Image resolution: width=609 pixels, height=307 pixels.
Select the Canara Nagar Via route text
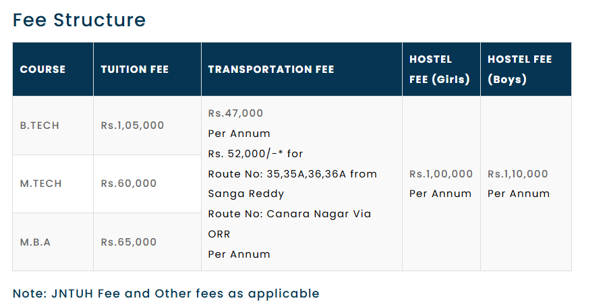[x=289, y=214]
